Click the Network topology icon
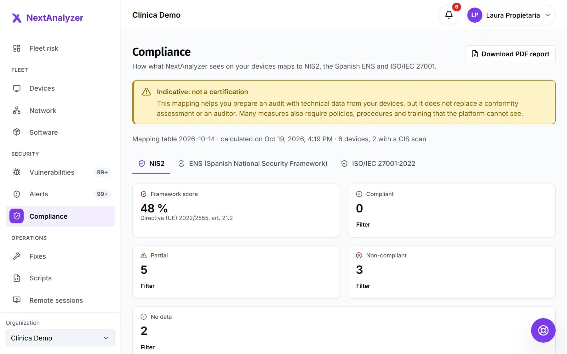567x354 pixels. pyautogui.click(x=17, y=110)
